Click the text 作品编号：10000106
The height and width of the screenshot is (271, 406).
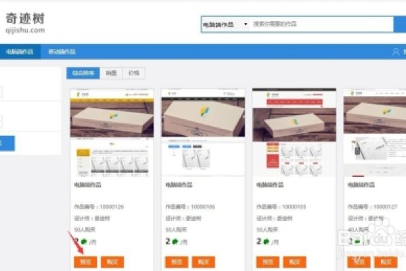click(190, 207)
